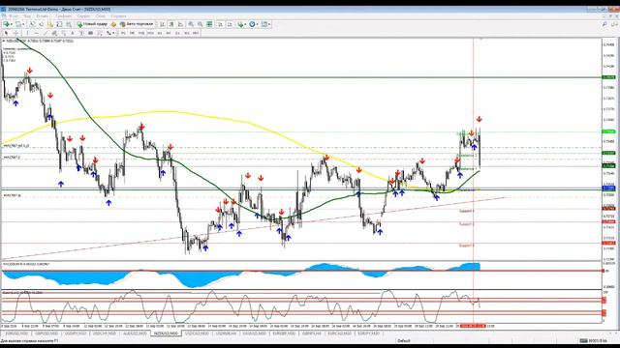Switch to the XAUUSD,M30 chart tab
620x348 pixels.
click(254, 333)
